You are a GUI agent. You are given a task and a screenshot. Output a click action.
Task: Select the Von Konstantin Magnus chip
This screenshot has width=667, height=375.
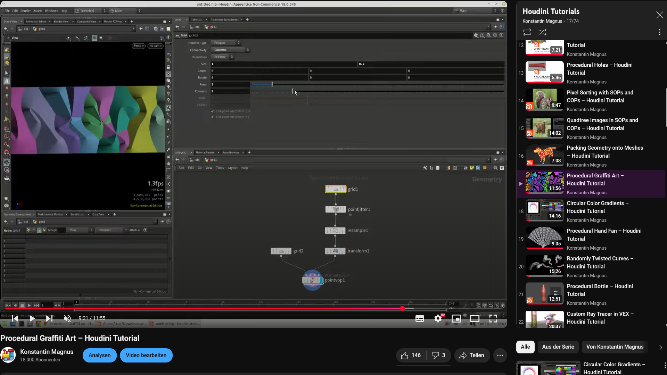coord(615,347)
